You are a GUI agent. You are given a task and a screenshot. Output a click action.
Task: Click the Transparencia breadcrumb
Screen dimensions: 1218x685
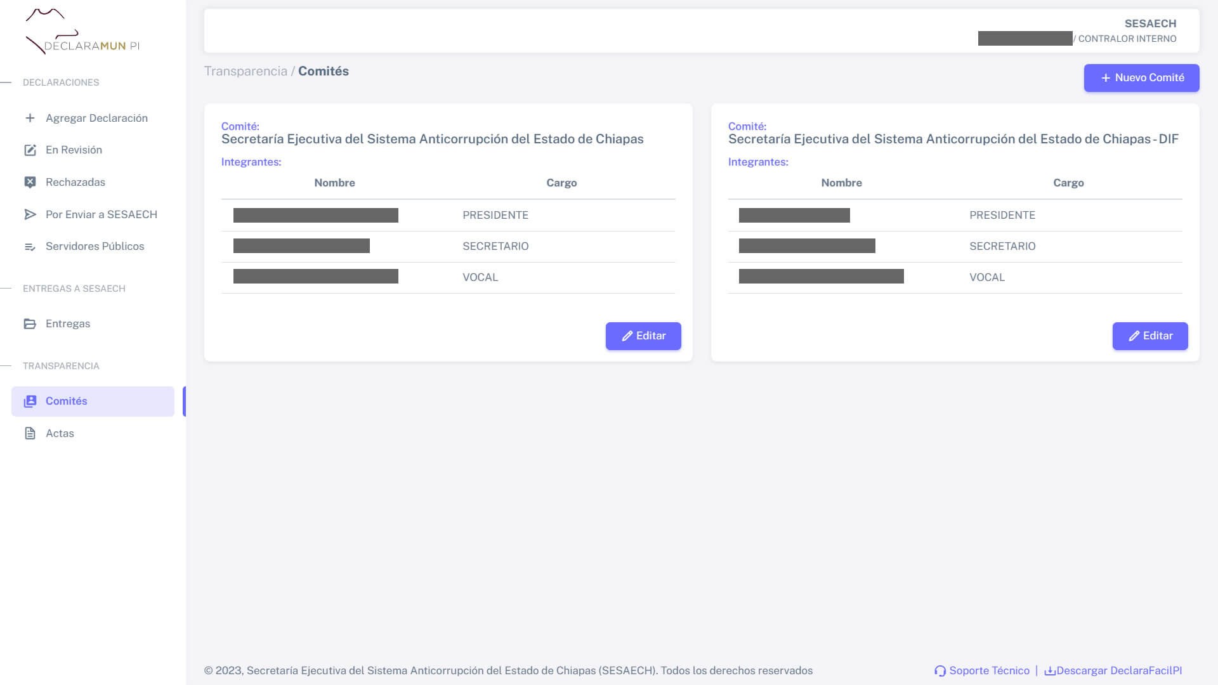point(246,71)
